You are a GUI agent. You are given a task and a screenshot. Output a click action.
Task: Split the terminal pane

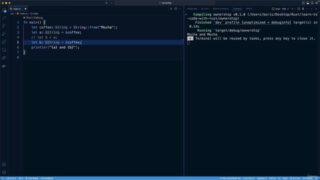299,9
